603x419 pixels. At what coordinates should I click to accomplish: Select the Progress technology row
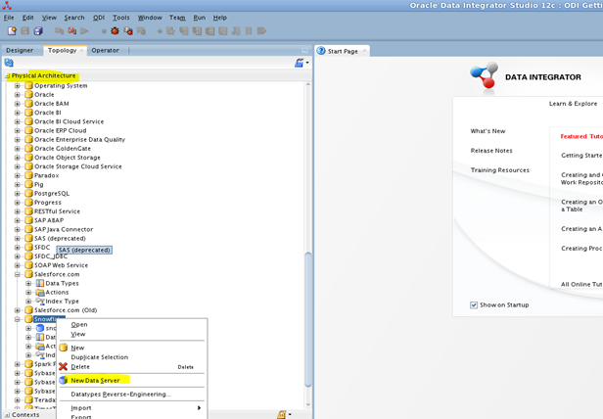click(48, 203)
